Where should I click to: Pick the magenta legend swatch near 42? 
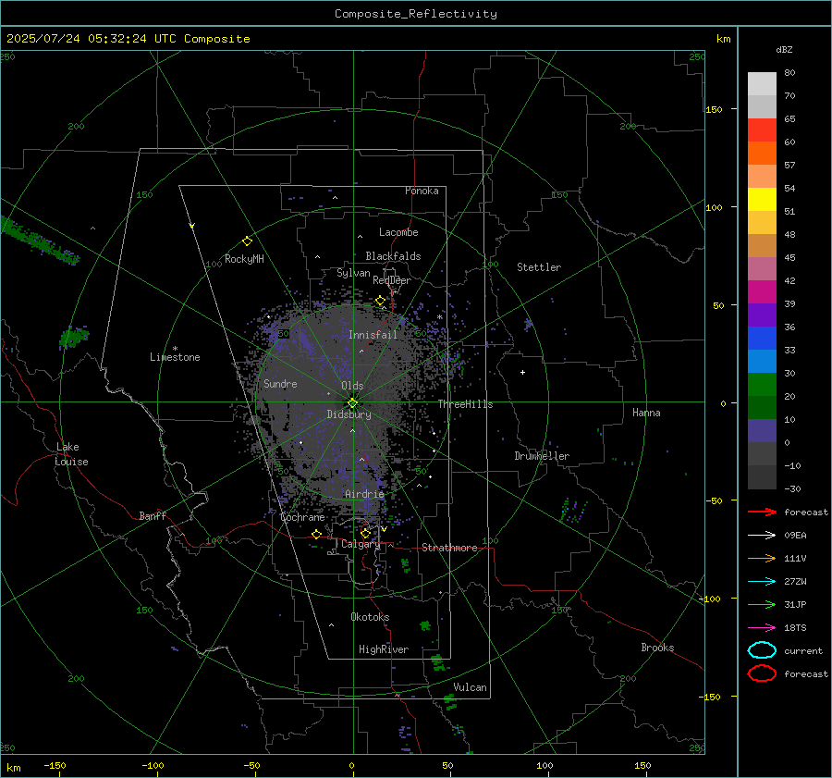[762, 292]
